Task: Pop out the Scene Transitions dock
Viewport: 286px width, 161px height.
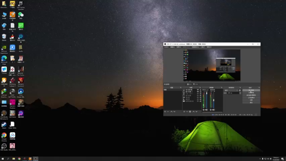Action: 240,88
